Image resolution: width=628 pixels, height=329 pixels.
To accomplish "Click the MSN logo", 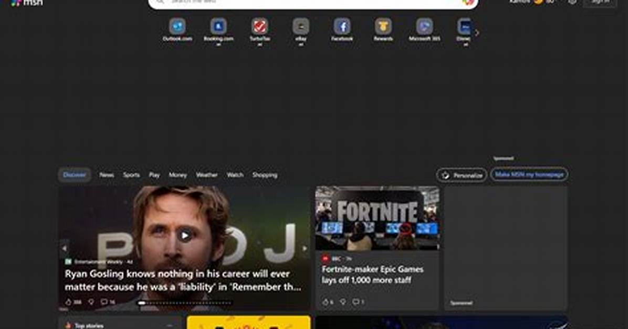I will point(26,3).
